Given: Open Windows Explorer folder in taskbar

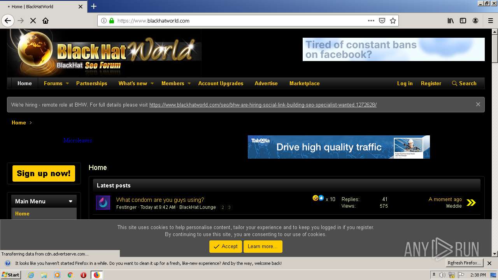Looking at the screenshot, I should [44, 275].
